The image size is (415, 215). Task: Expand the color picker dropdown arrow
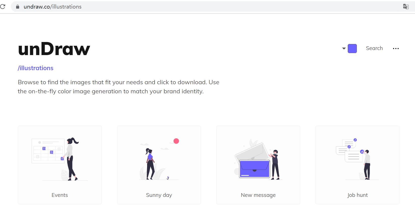344,49
